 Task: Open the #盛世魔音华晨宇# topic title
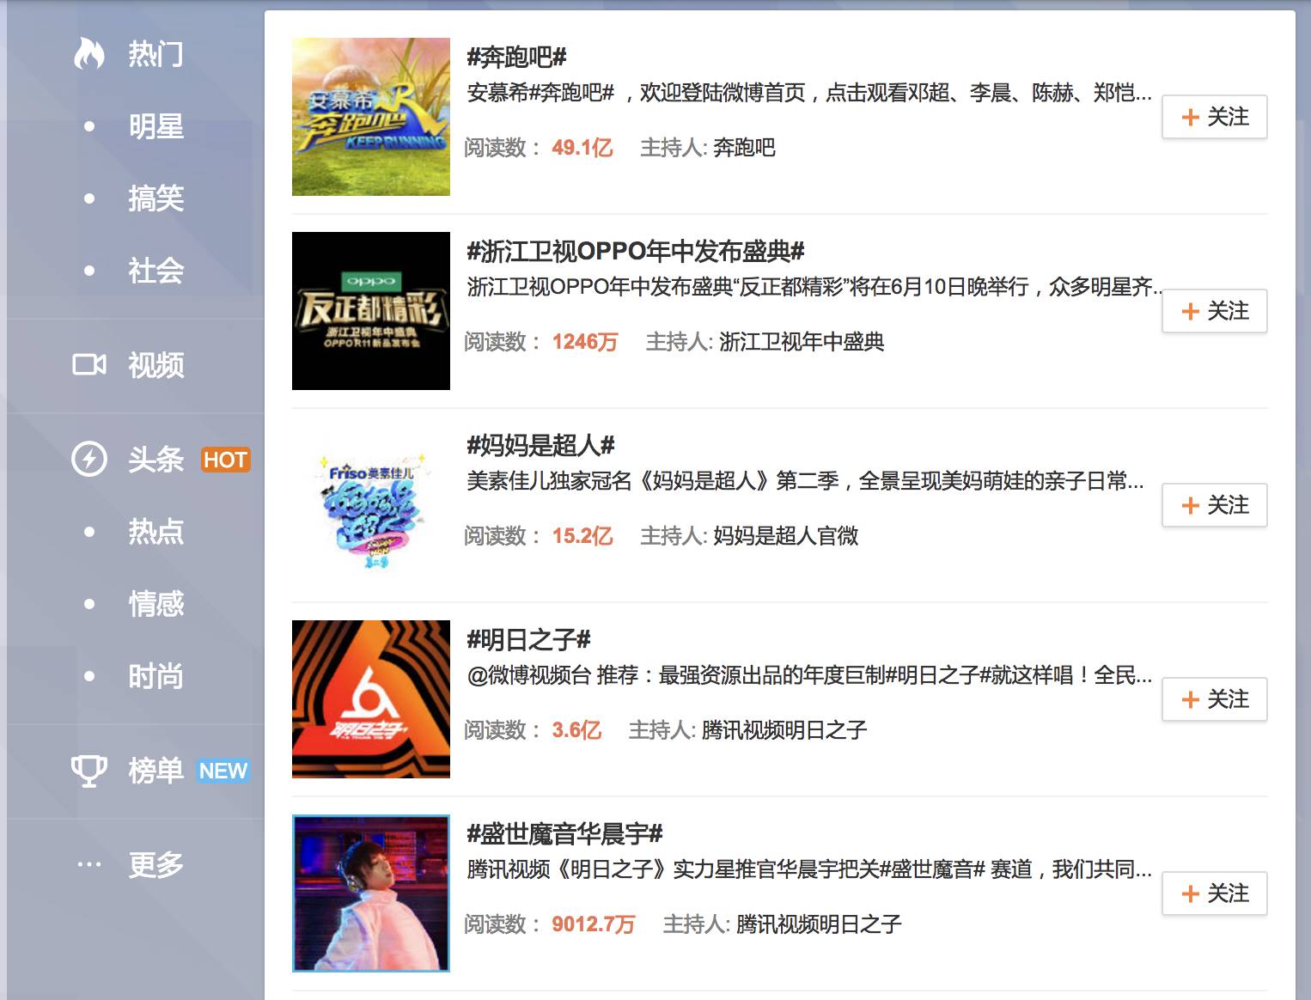tap(564, 834)
